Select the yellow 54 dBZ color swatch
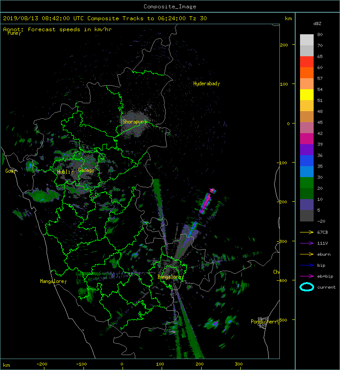 [307, 94]
